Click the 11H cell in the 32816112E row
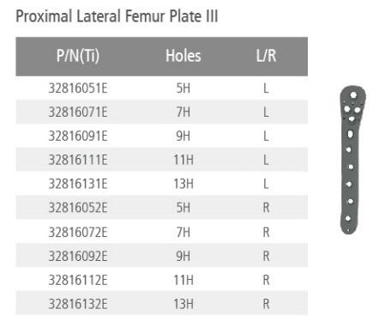This screenshot has width=391, height=333. (183, 280)
